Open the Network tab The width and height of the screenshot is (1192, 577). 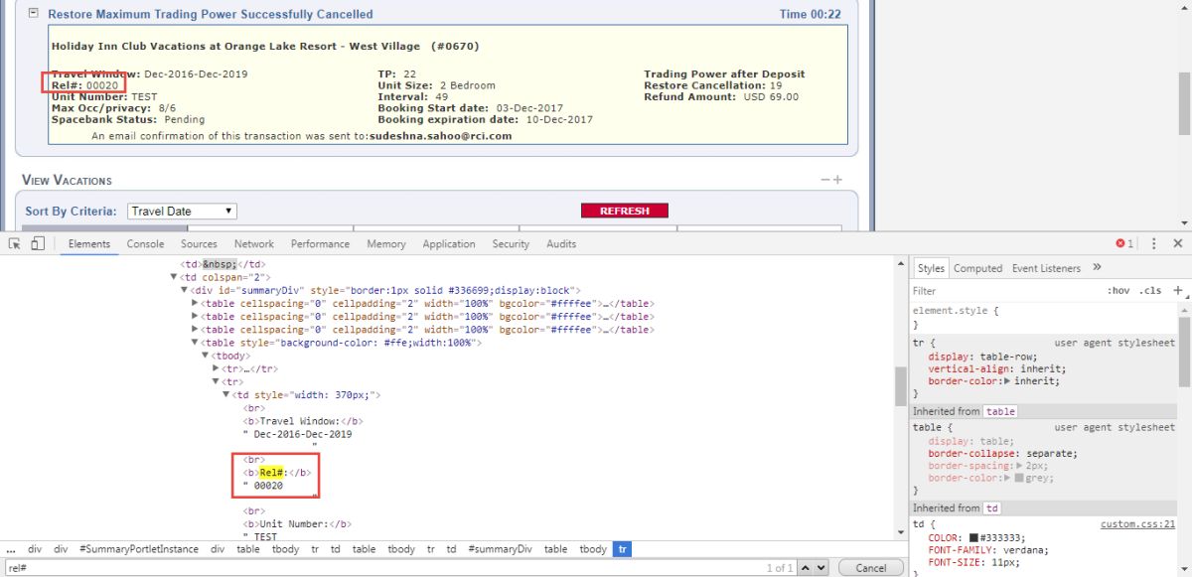[254, 243]
